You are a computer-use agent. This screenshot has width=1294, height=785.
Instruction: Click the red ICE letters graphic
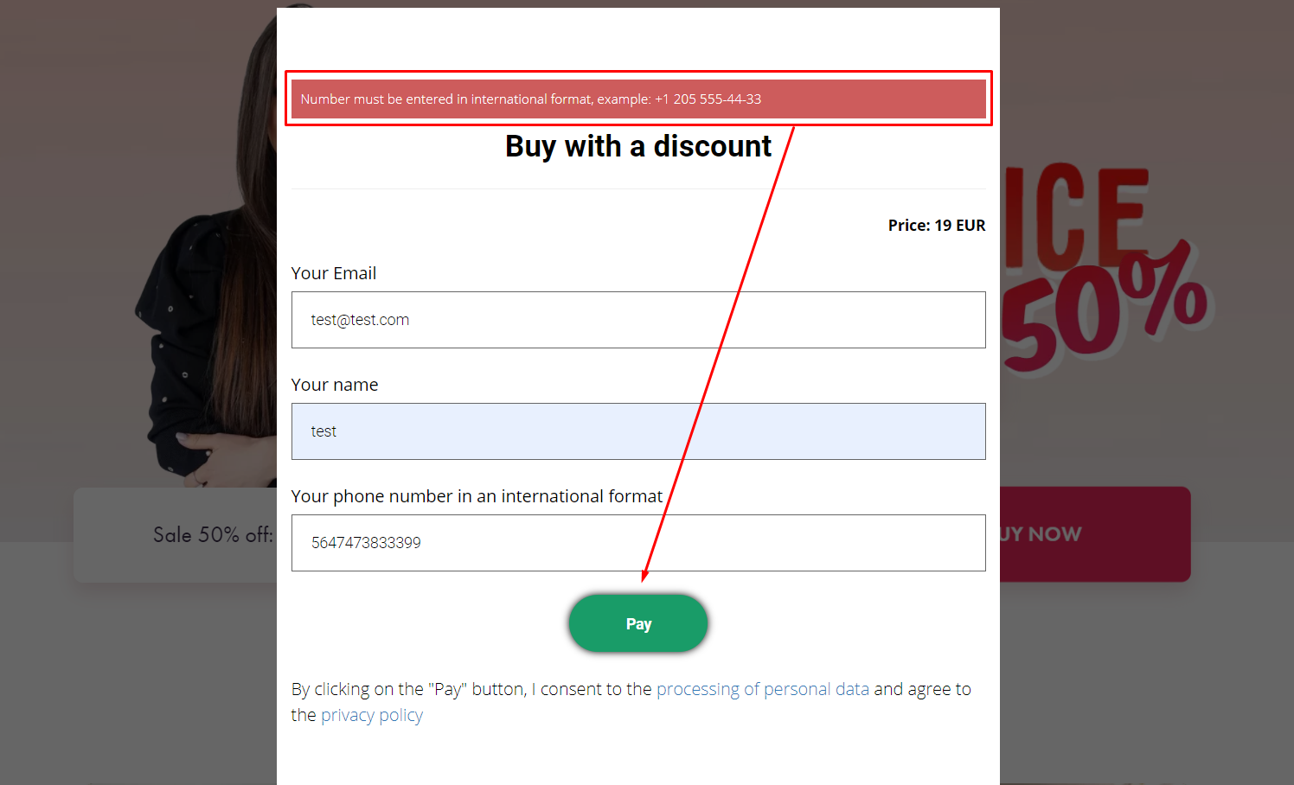tap(1077, 214)
